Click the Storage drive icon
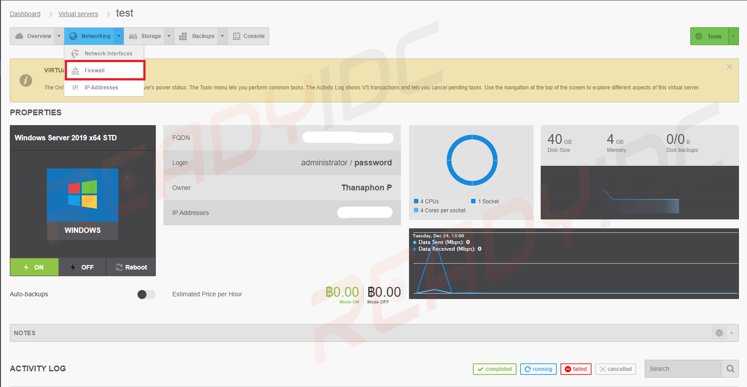Viewport: 747px width, 387px height. point(133,36)
